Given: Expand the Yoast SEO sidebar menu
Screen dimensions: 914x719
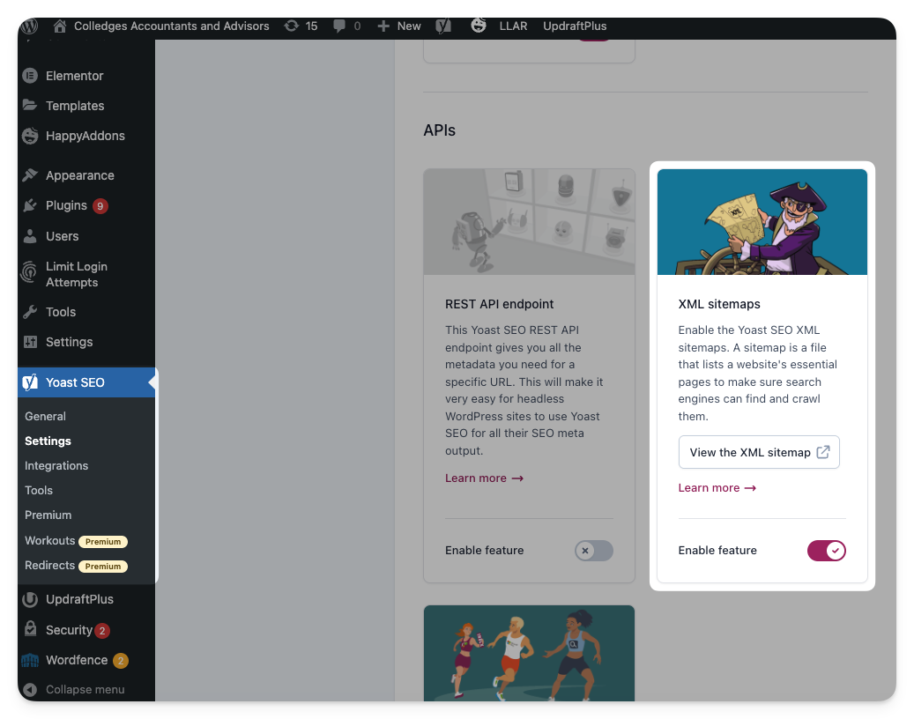Looking at the screenshot, I should coord(75,382).
